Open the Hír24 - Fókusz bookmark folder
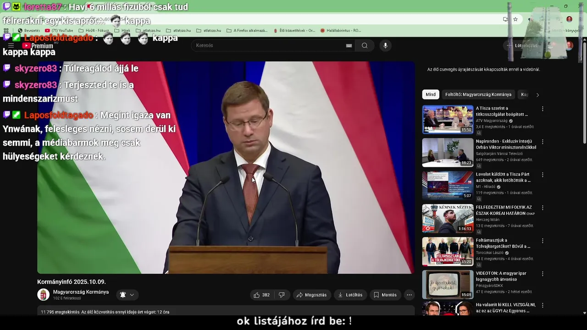This screenshot has width=587, height=330. click(94, 31)
